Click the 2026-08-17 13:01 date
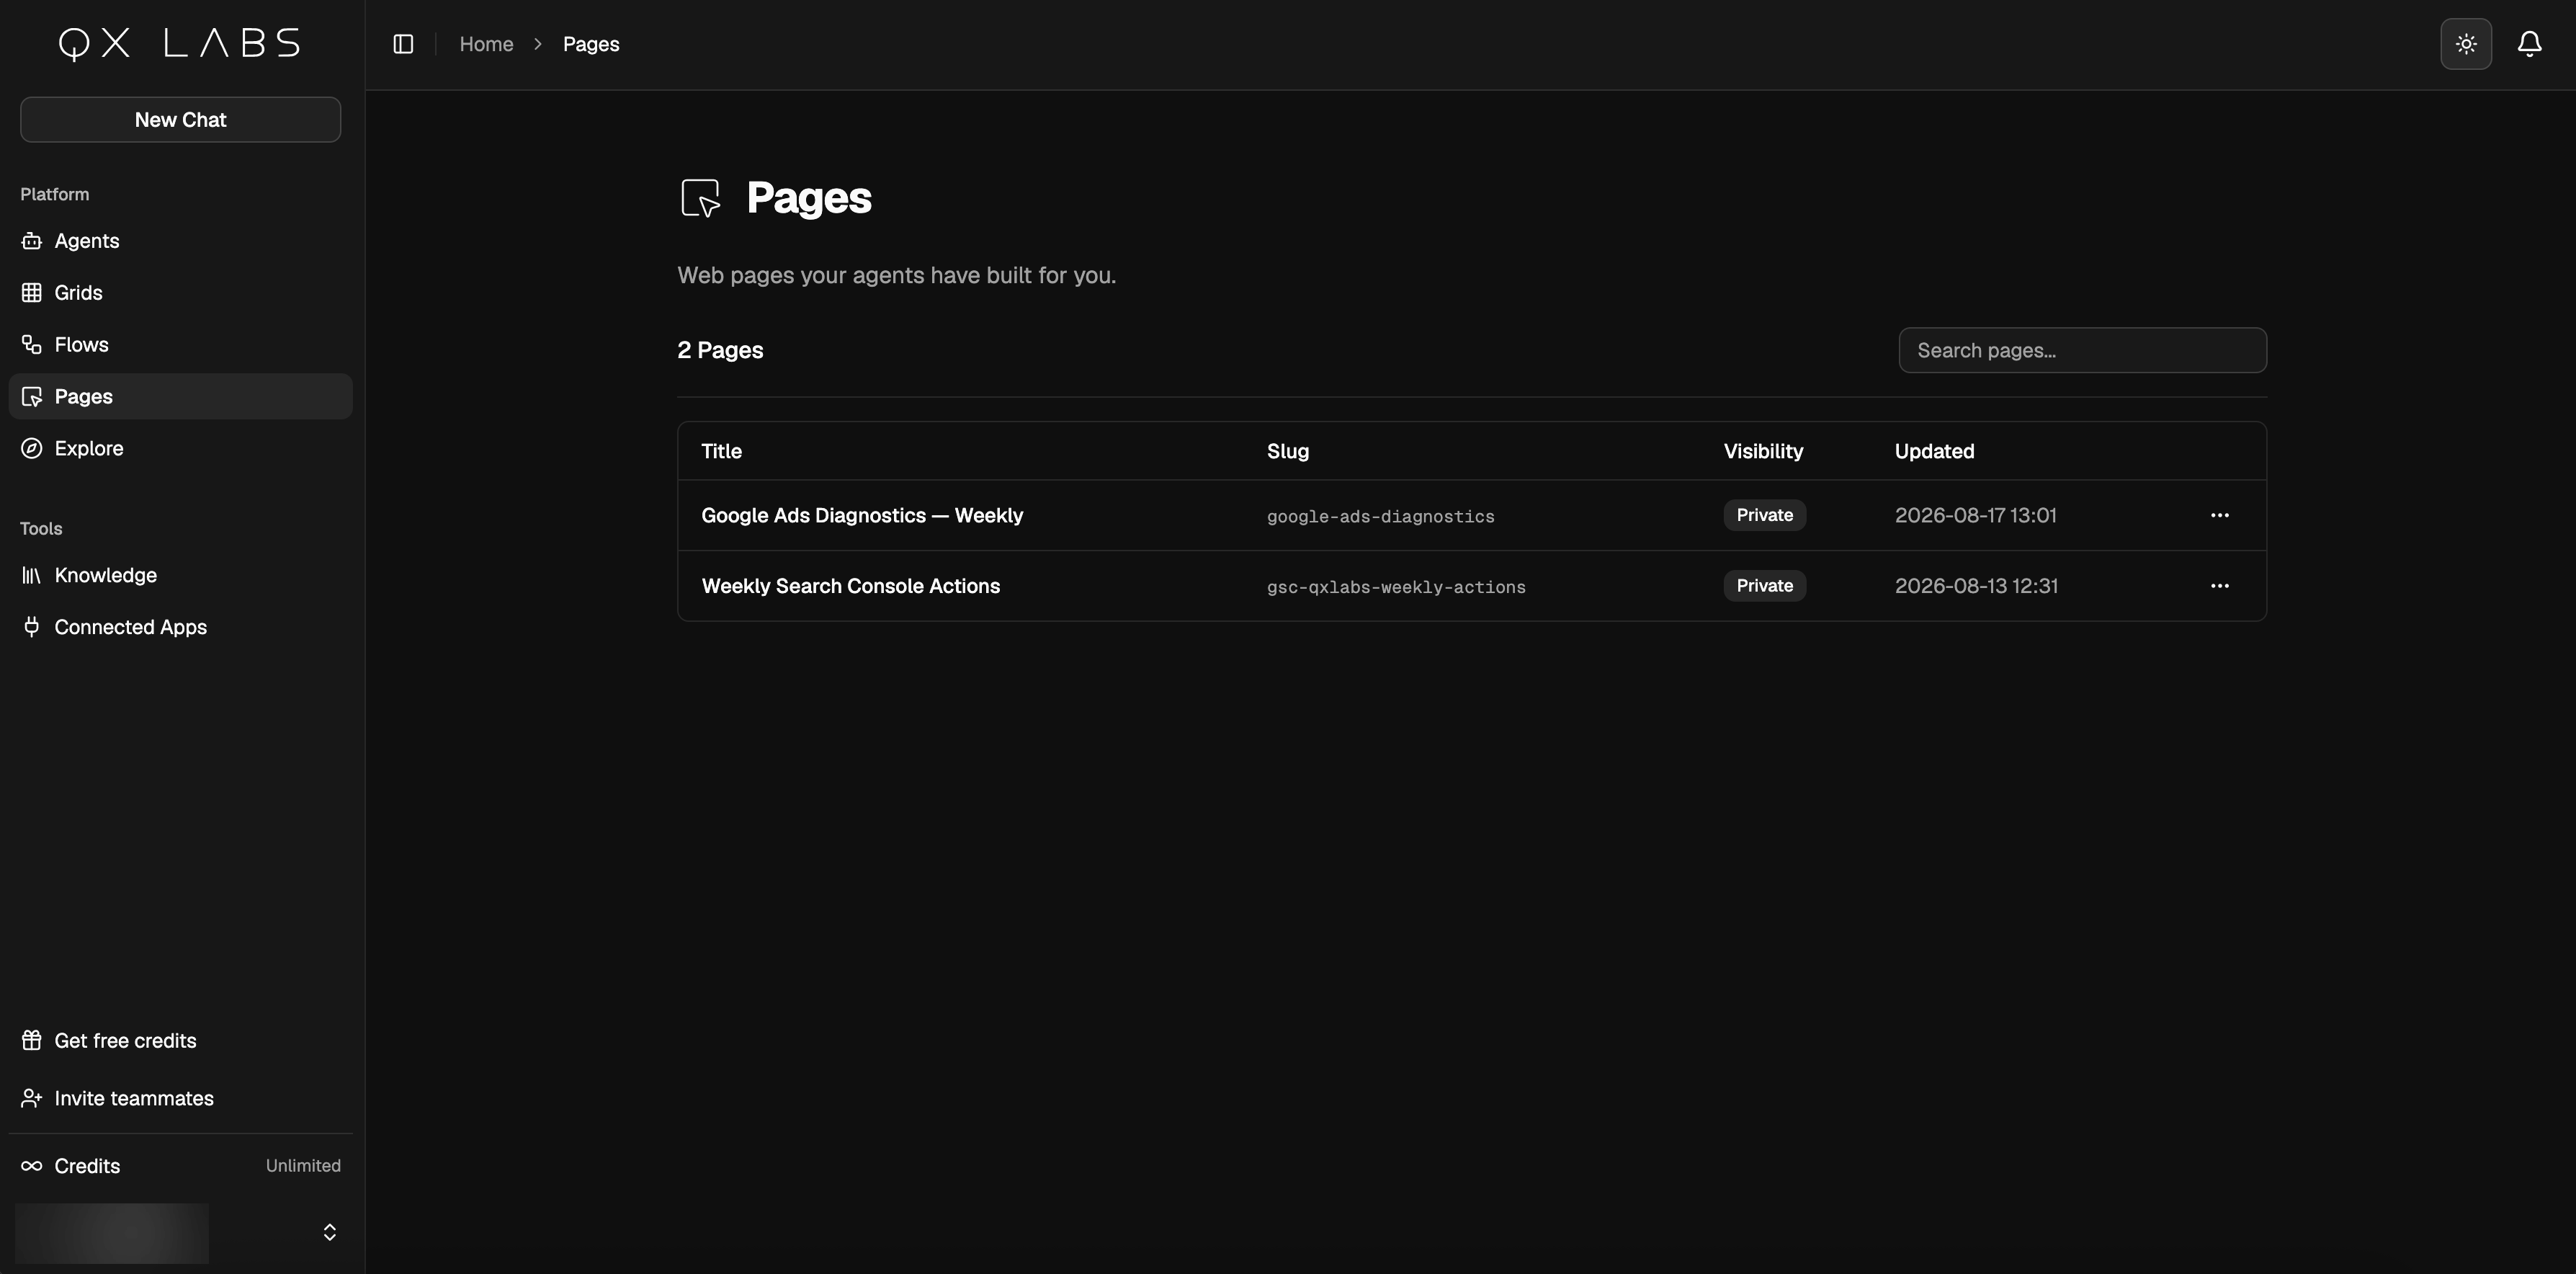This screenshot has height=1274, width=2576. pyautogui.click(x=1975, y=516)
